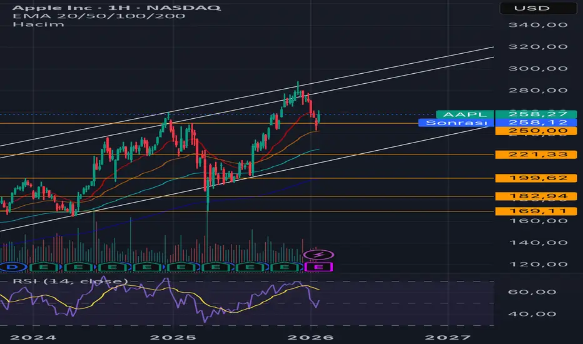Screen dimensions: 583x344
Task: Click the green E marker beside the purple E
Action: pyautogui.click(x=285, y=266)
